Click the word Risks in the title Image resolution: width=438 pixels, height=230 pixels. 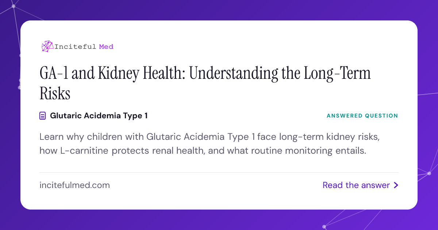point(55,94)
